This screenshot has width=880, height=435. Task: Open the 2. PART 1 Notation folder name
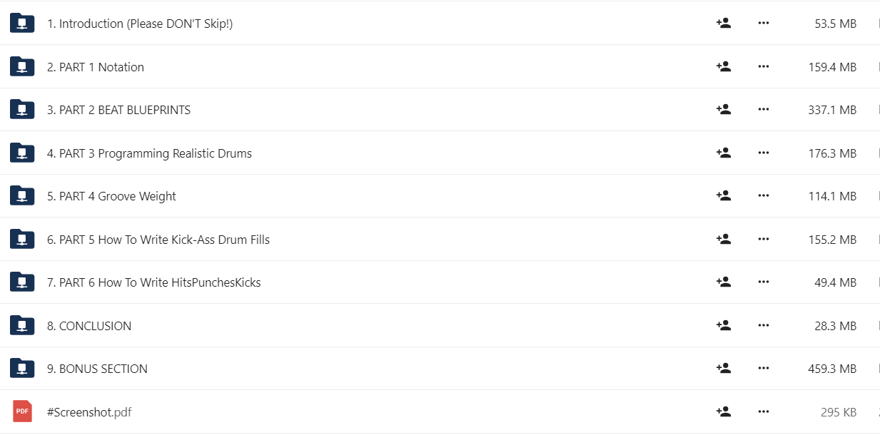coord(96,67)
